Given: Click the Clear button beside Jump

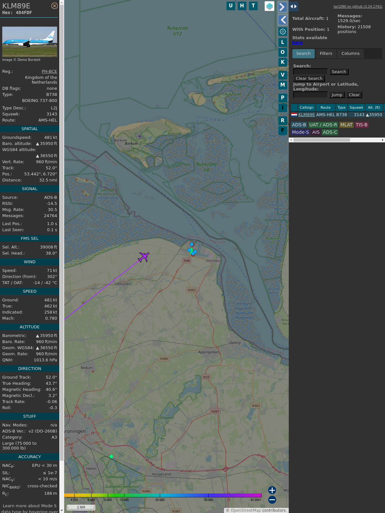Looking at the screenshot, I should tap(354, 95).
